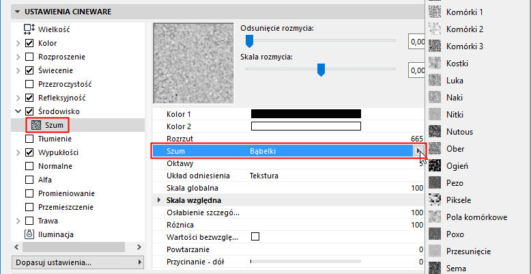Toggle the Wypukłości checkbox
The image size is (531, 274).
[29, 152]
